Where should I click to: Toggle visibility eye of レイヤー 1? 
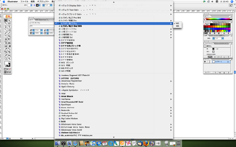205,62
